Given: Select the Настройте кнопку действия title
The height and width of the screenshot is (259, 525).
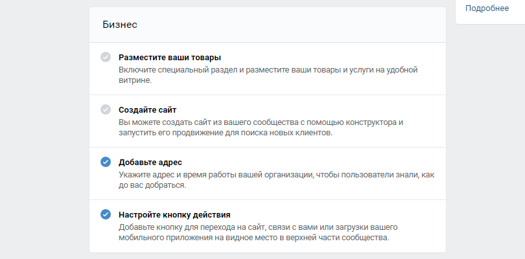Looking at the screenshot, I should tap(174, 214).
